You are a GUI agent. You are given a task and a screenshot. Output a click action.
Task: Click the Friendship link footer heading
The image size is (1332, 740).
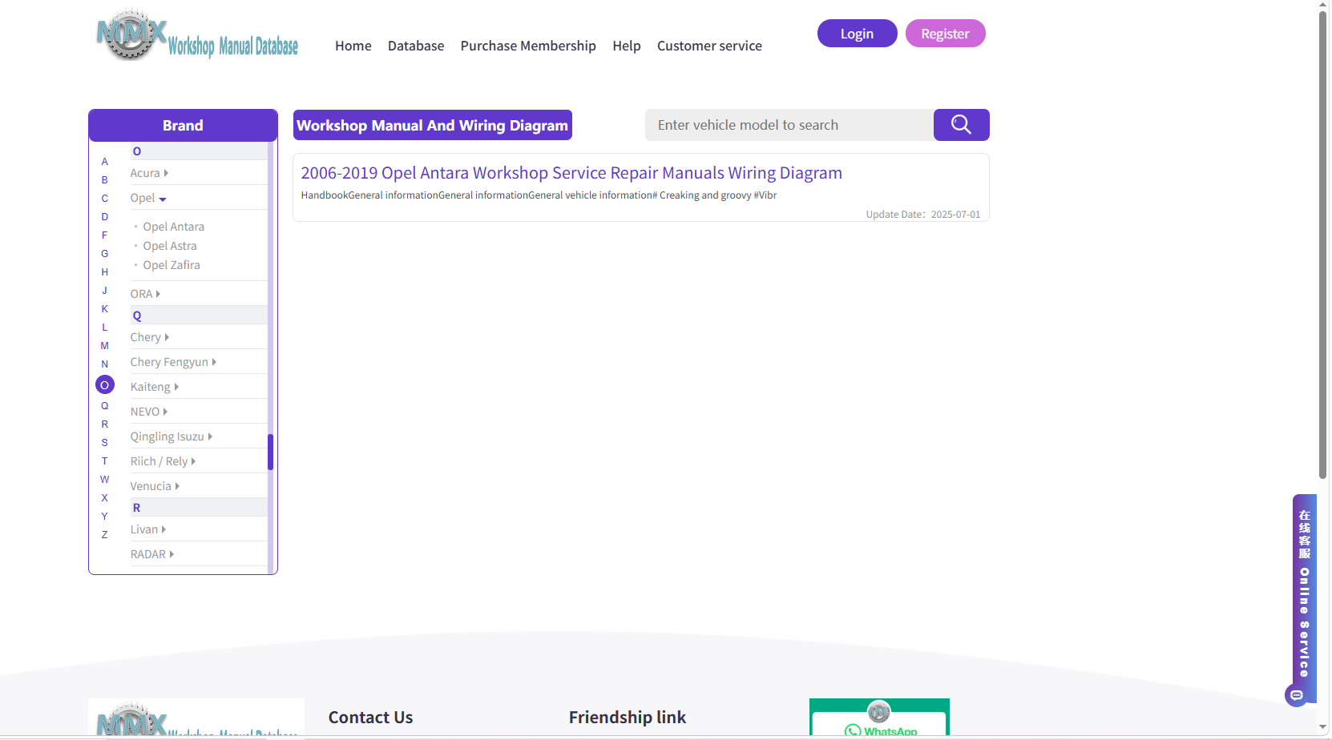pos(628,718)
